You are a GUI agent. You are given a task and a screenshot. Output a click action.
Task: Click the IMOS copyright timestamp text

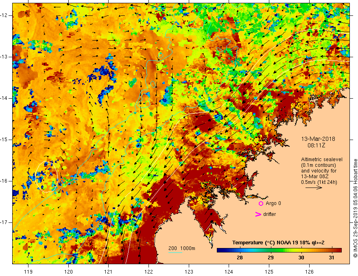(x=355, y=208)
